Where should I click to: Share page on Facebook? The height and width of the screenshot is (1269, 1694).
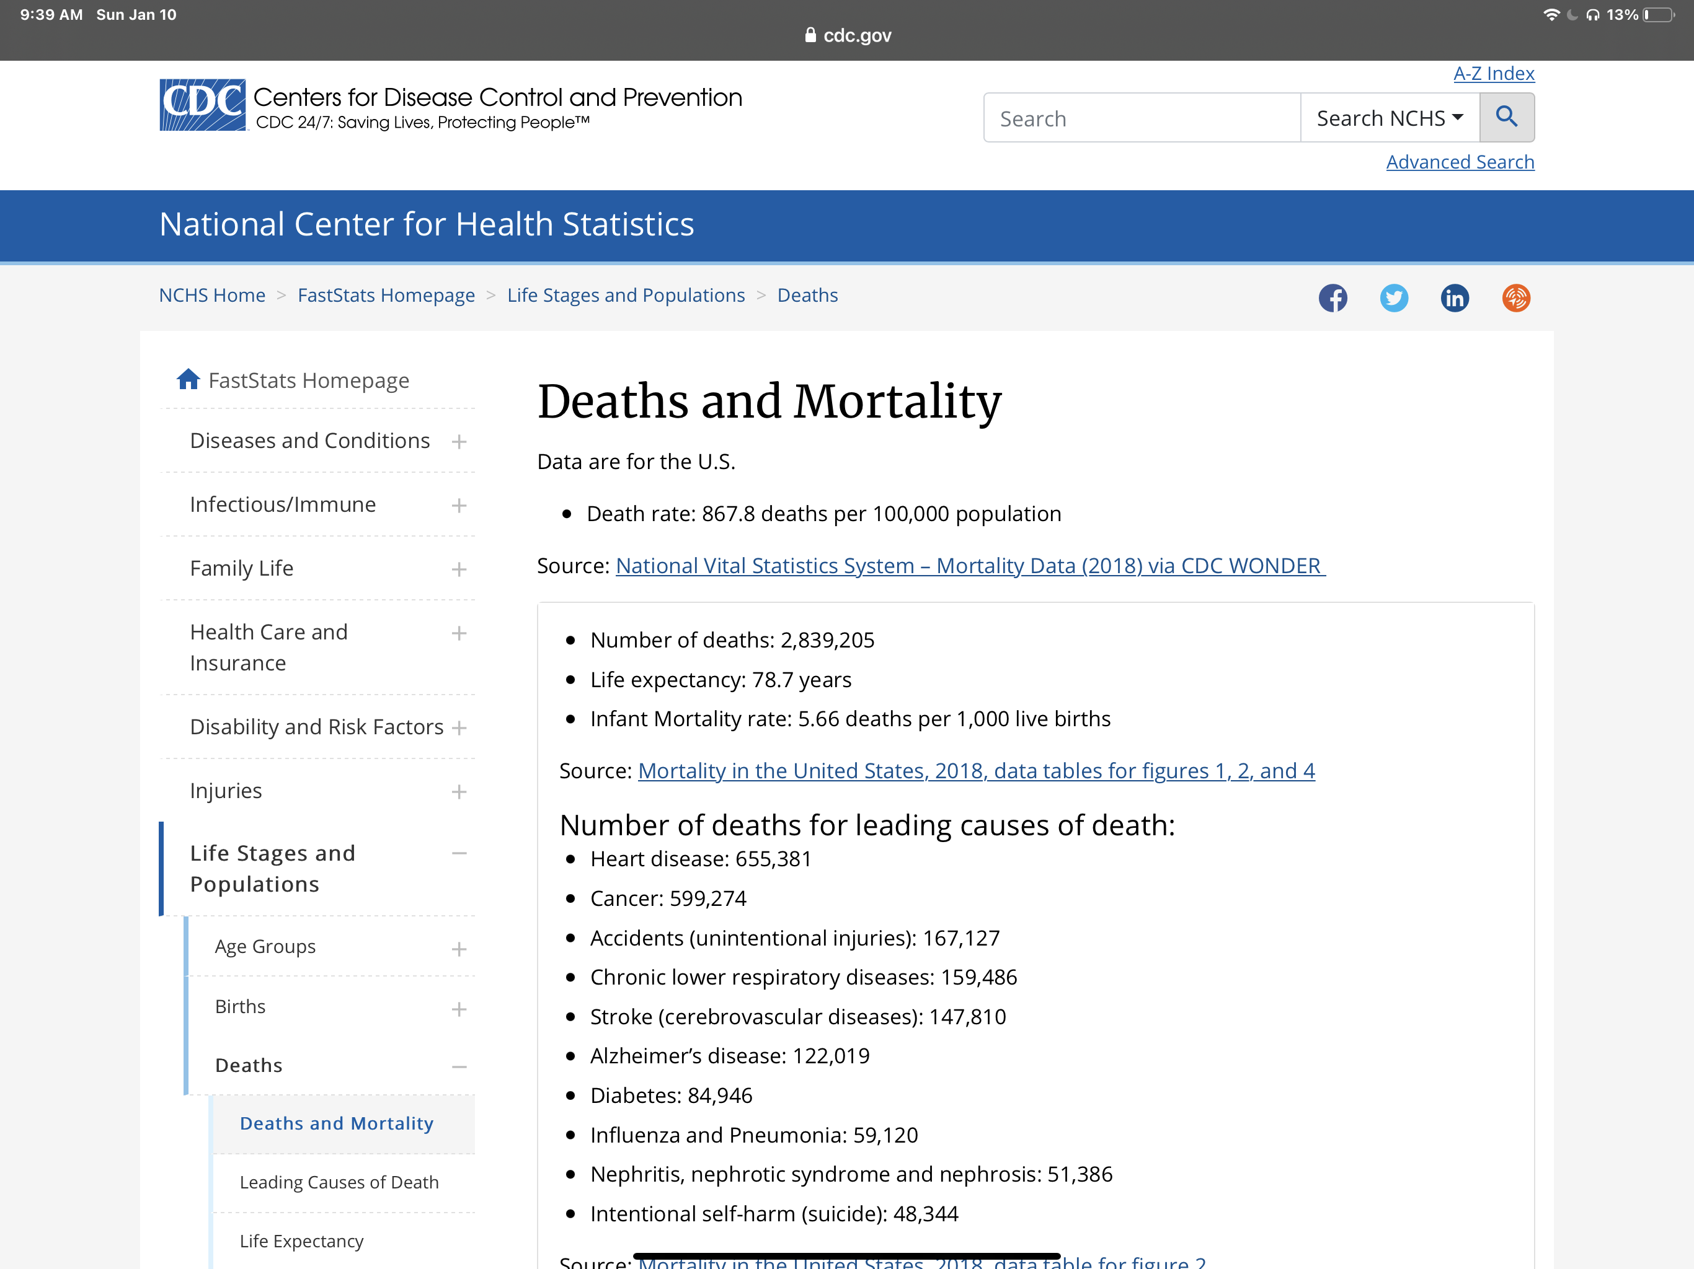[1333, 298]
